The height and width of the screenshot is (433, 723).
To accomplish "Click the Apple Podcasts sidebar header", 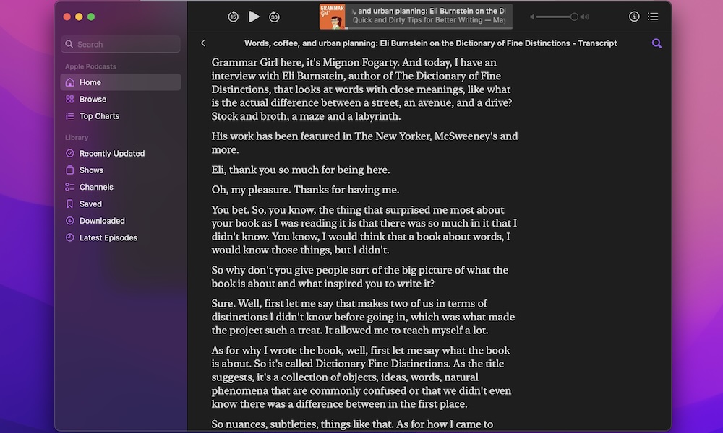I will (x=90, y=66).
